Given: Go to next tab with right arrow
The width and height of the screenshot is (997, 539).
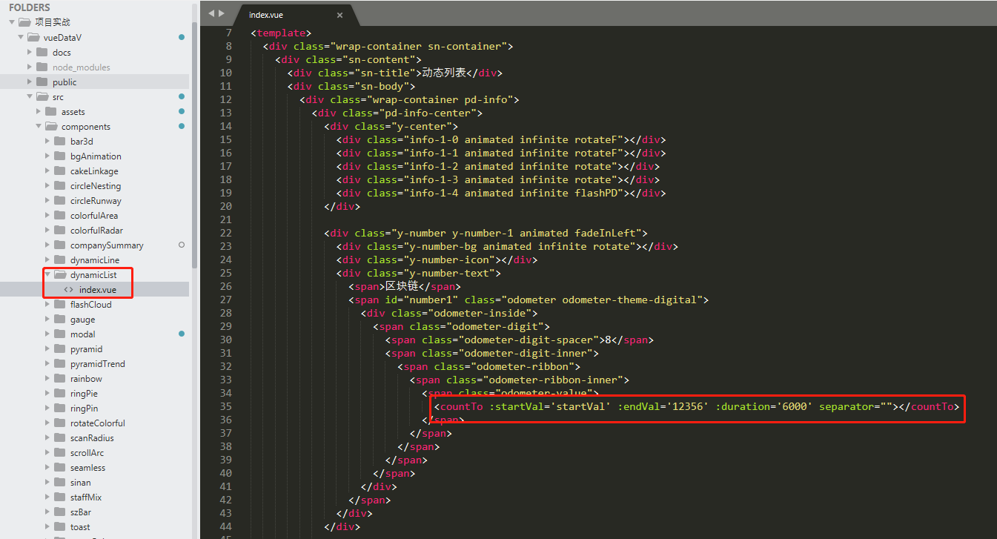Looking at the screenshot, I should point(221,13).
